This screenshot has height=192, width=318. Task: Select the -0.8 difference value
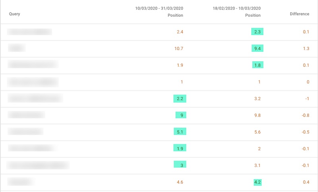(304, 115)
